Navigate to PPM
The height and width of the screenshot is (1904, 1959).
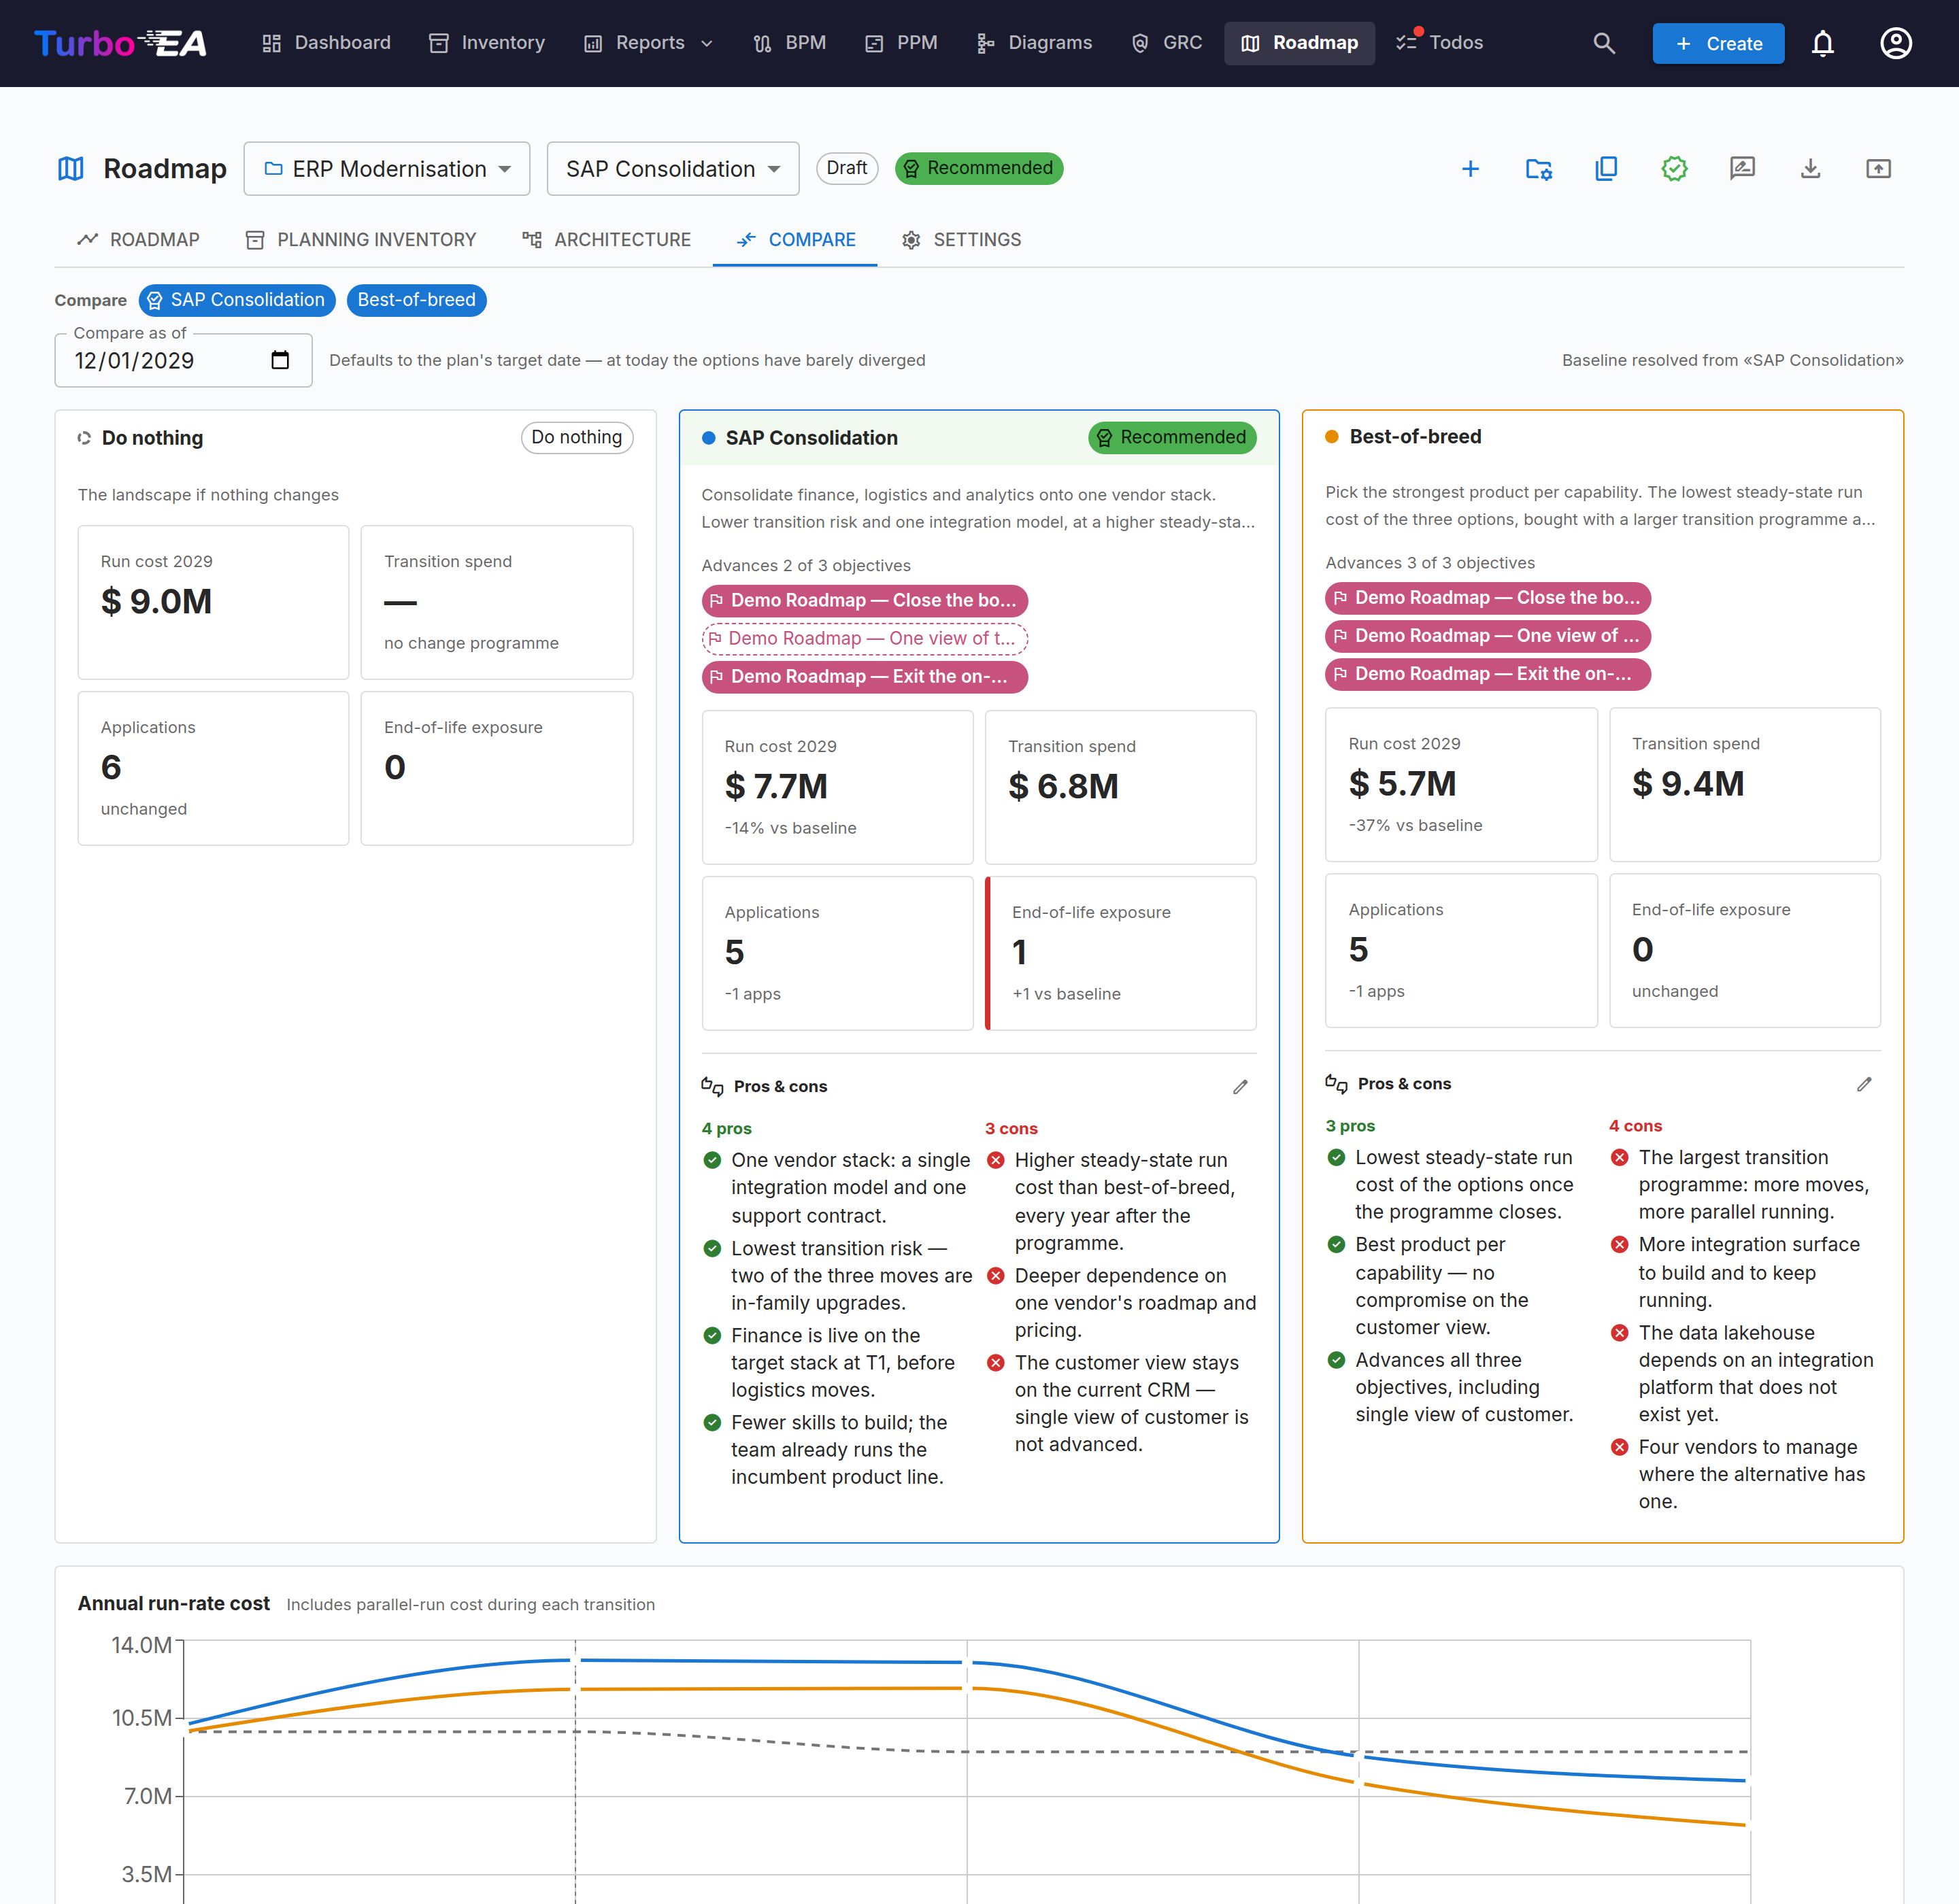901,43
